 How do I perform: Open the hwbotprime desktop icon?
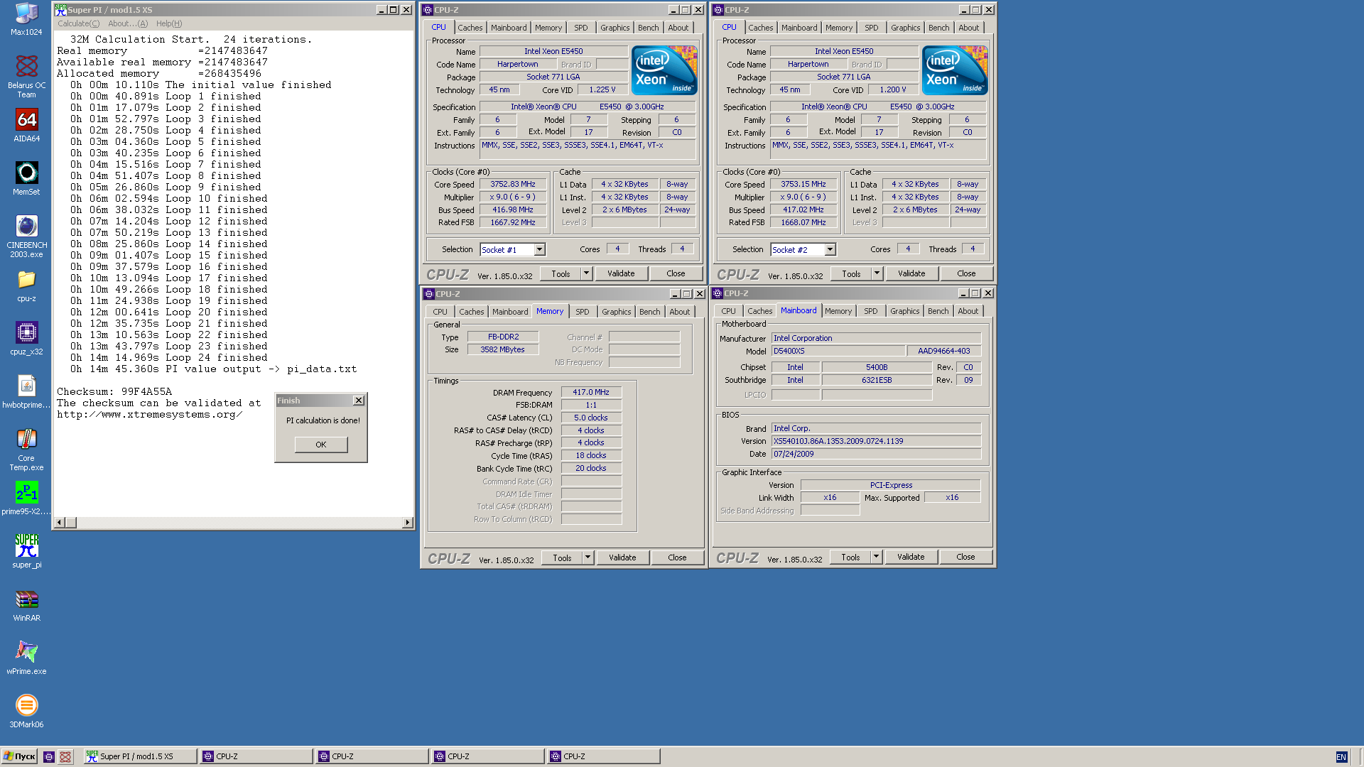[x=26, y=392]
